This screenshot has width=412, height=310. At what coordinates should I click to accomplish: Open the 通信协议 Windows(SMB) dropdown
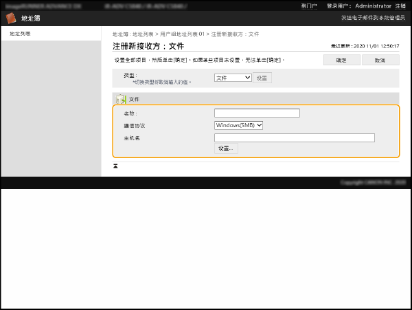[238, 125]
